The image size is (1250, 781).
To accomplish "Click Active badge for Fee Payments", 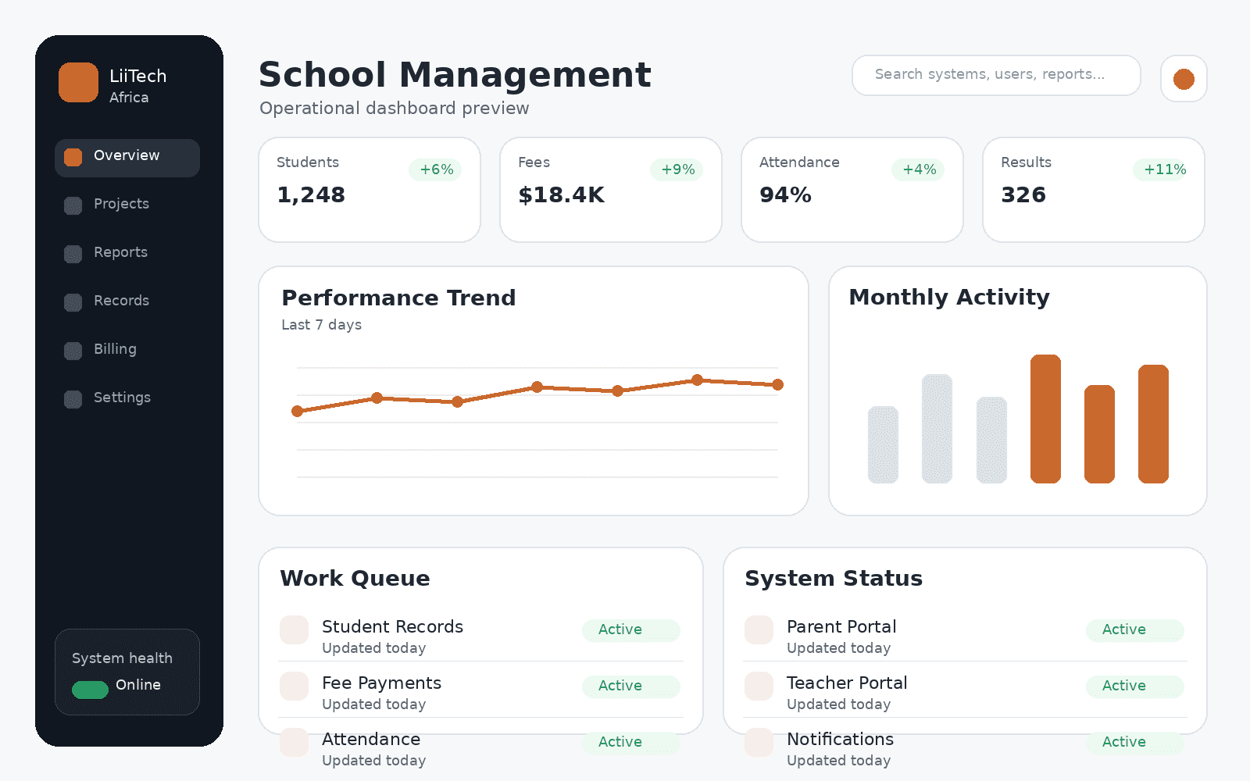I will click(631, 686).
